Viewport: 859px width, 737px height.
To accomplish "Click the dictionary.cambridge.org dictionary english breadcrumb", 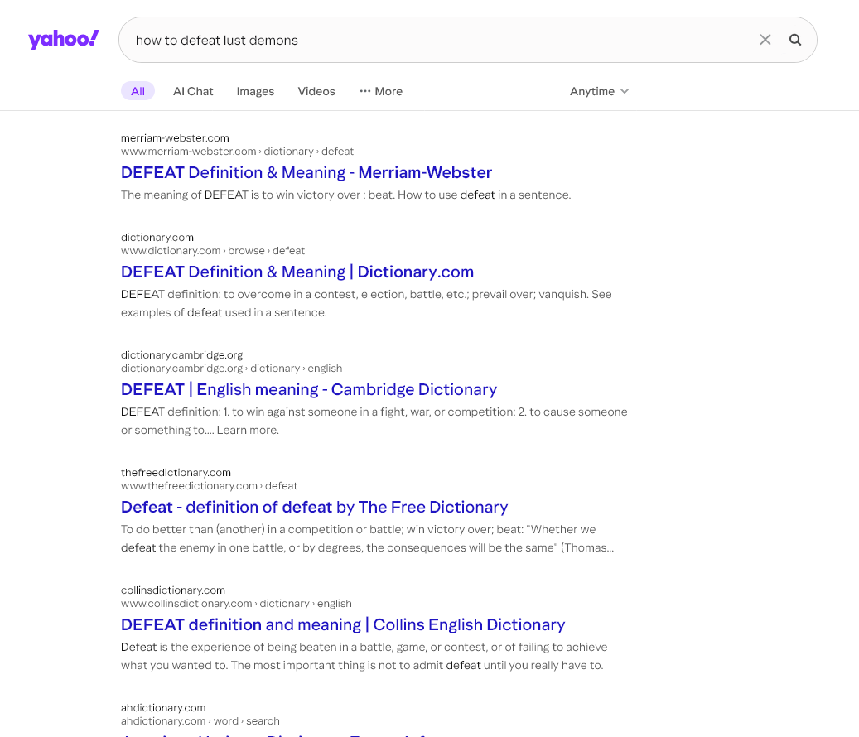I will [x=231, y=368].
